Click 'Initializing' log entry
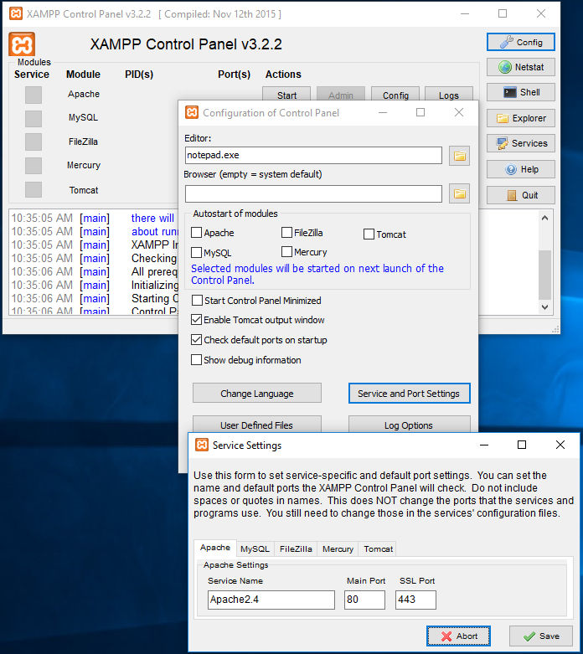Viewport: 583px width, 654px height. tap(155, 285)
